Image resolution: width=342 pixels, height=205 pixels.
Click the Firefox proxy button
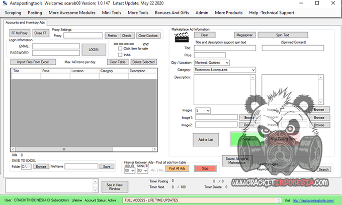[x=112, y=36]
